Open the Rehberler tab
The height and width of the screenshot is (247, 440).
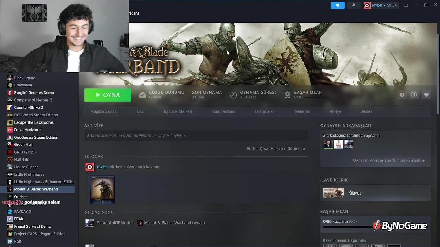point(302,111)
